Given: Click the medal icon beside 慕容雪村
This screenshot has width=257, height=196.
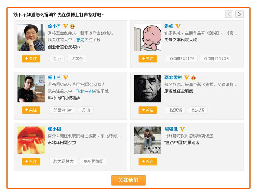Looking at the screenshot, I should [x=193, y=78].
